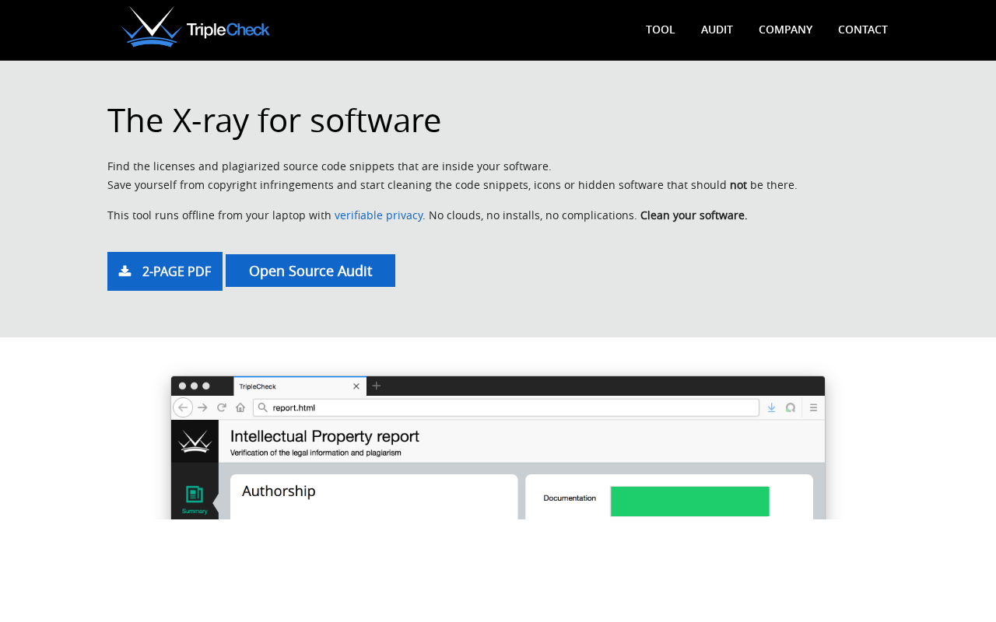Screen dimensions: 996x622
Task: Click the line 'Find the licenses and plagiarized source code snippets'
Action: pyautogui.click(x=329, y=166)
